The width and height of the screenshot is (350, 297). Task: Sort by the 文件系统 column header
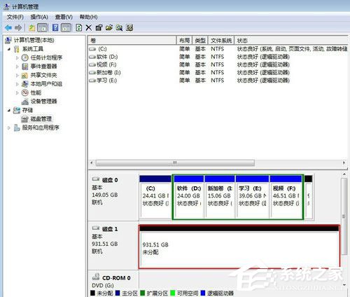tap(221, 41)
